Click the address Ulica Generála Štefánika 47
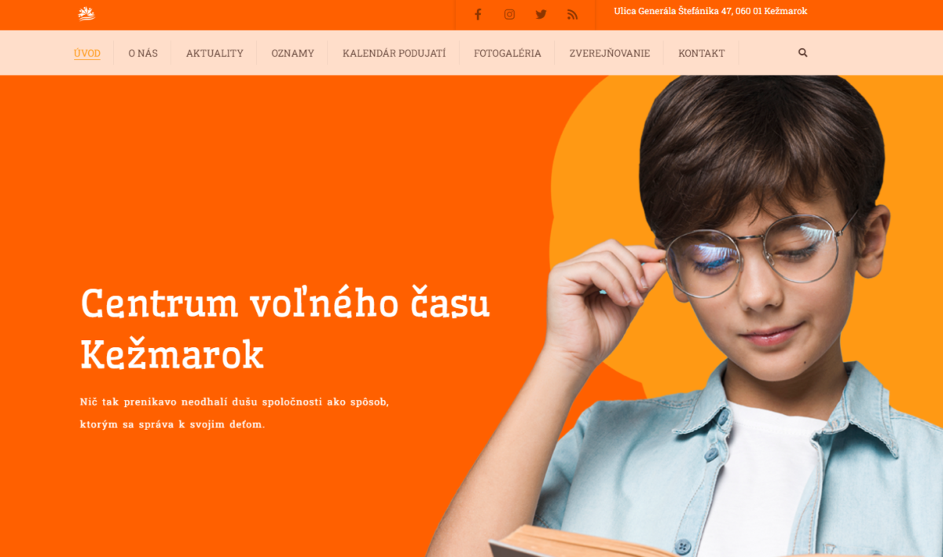 pos(710,11)
